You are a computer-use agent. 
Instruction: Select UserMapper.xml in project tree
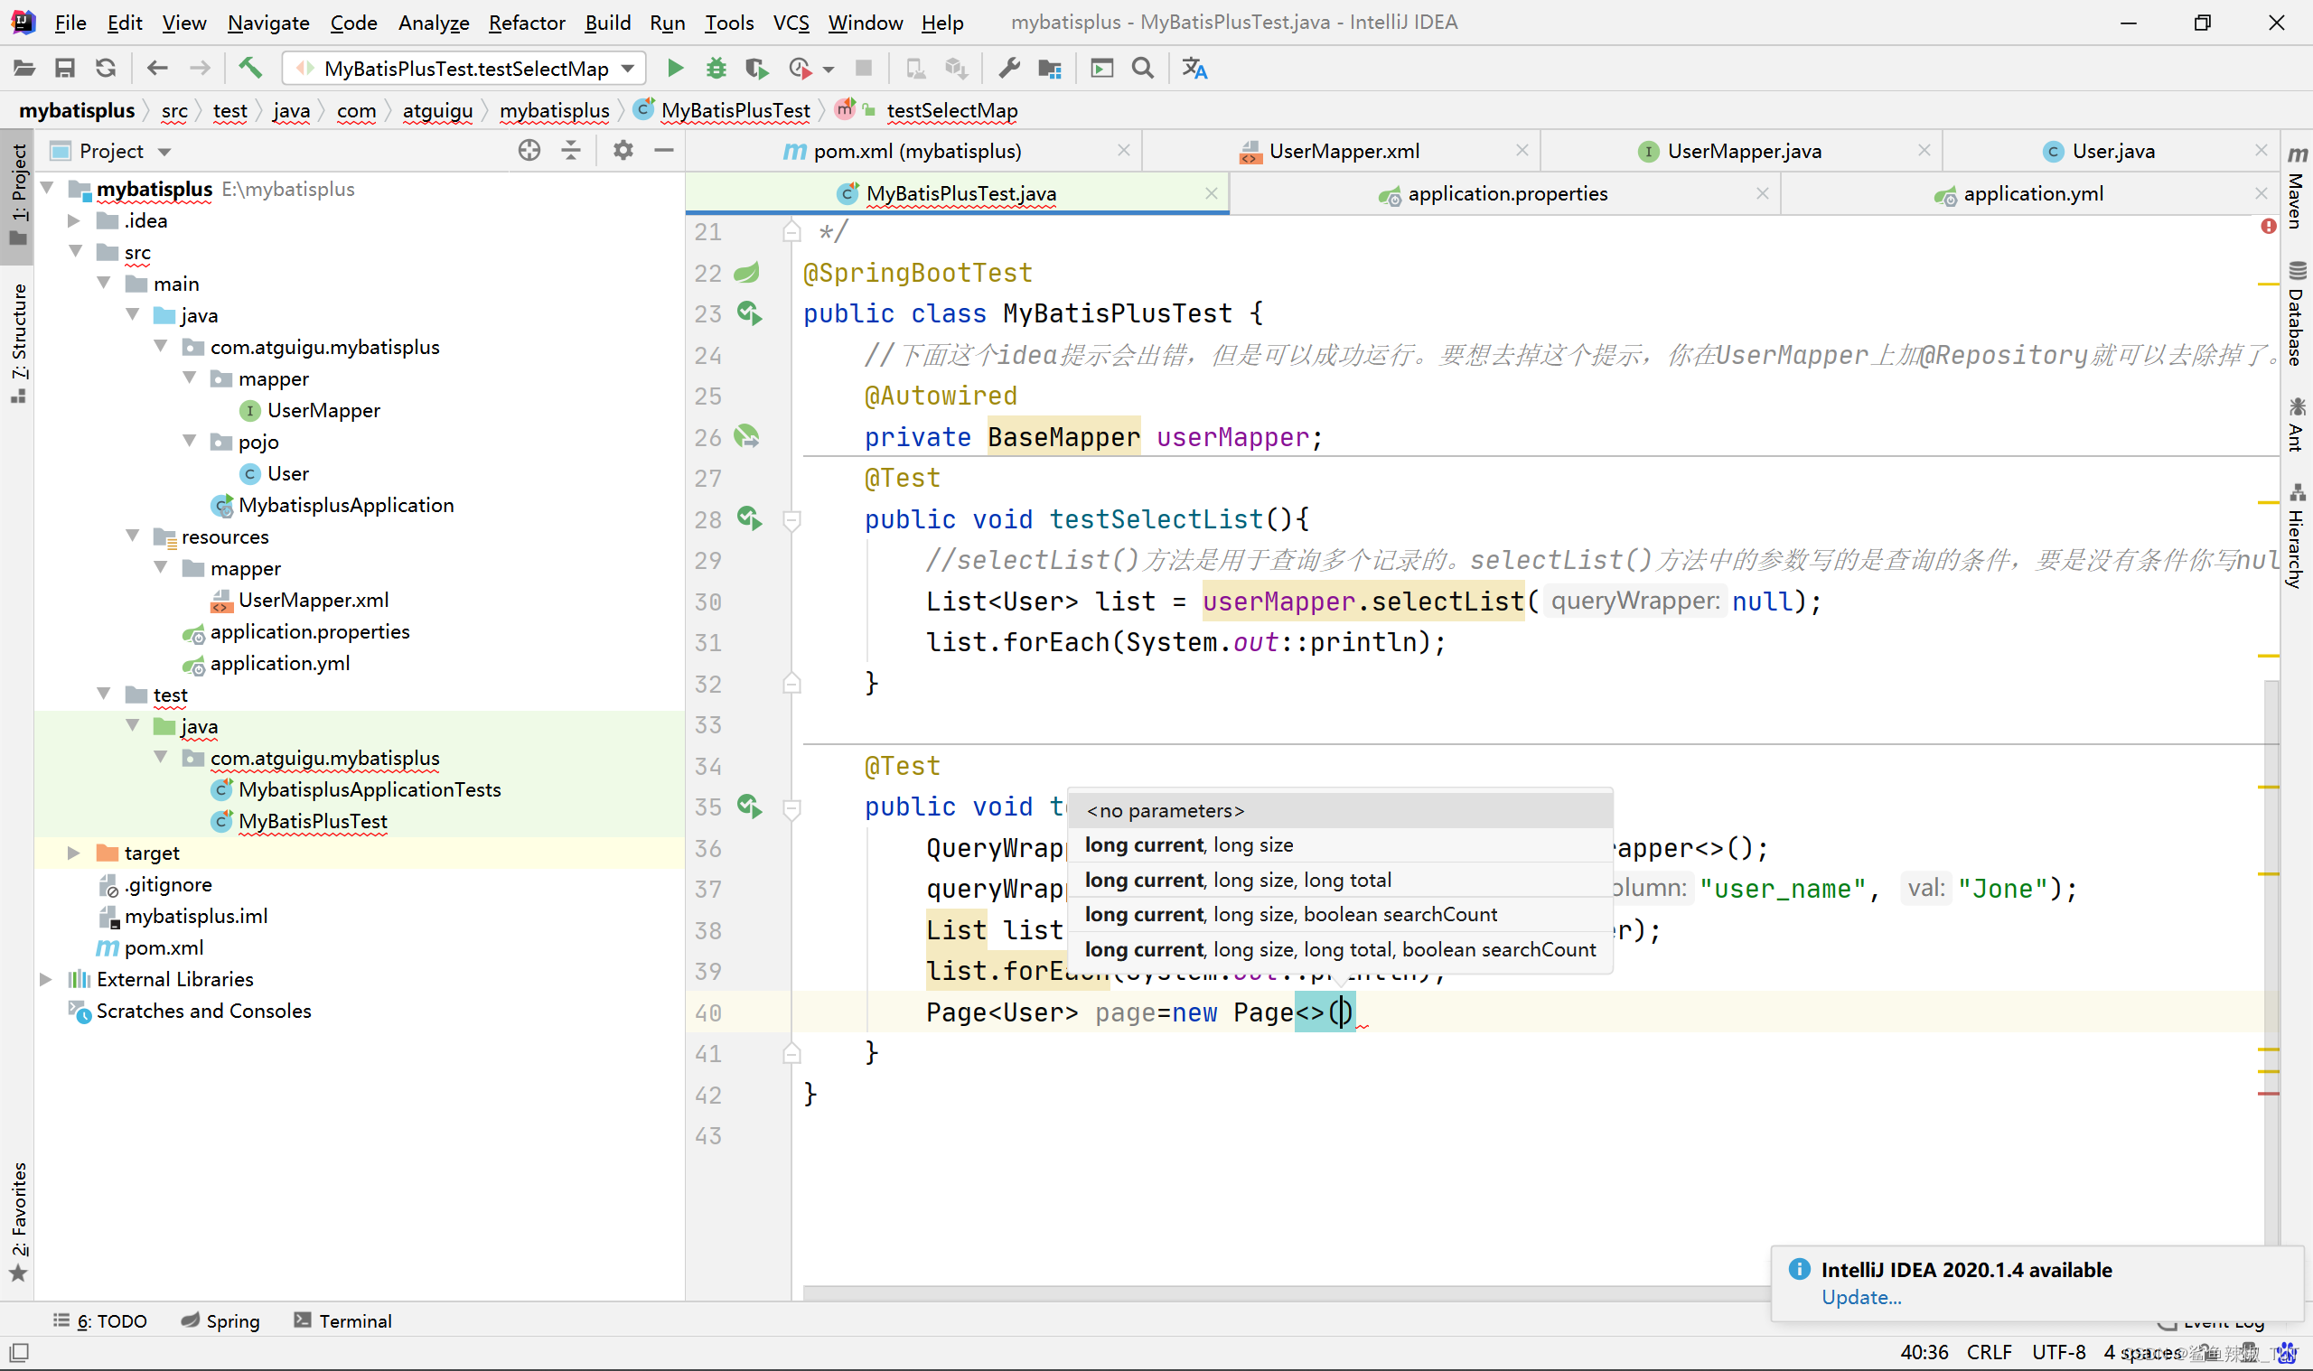[x=314, y=601]
